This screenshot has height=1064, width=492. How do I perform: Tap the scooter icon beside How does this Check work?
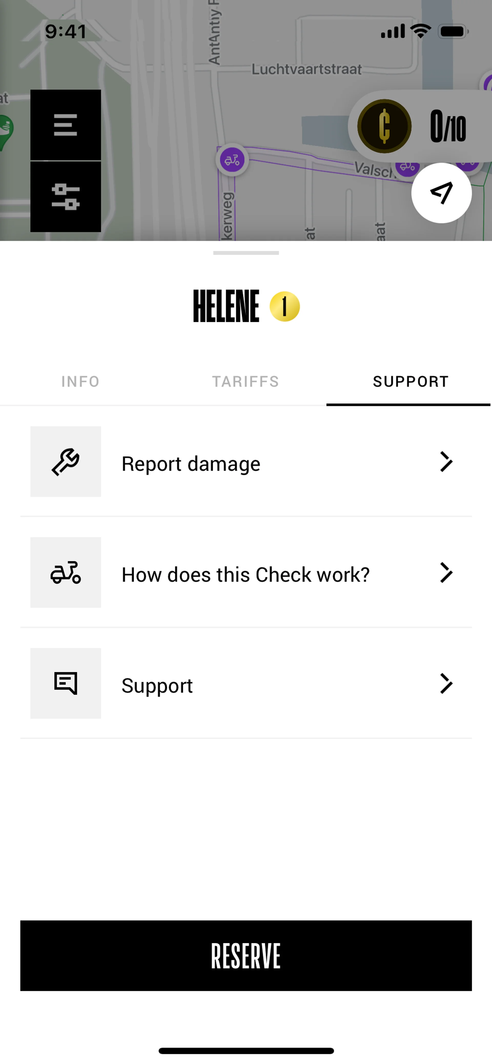click(x=65, y=573)
